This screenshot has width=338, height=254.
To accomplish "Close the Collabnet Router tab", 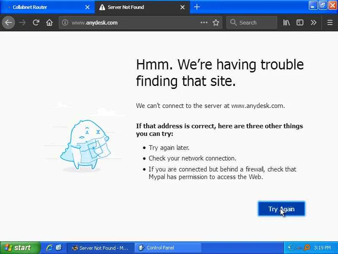I will 87,7.
